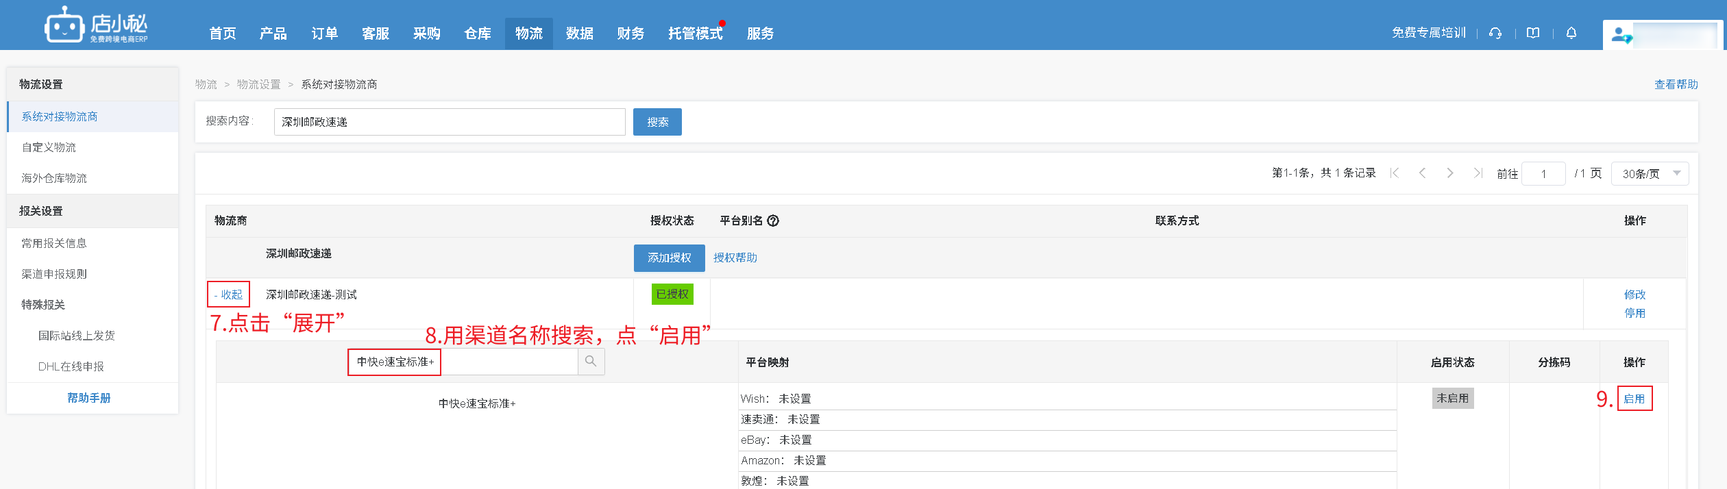Image resolution: width=1727 pixels, height=489 pixels.
Task: Open the user account menu in header
Action: 1662,34
